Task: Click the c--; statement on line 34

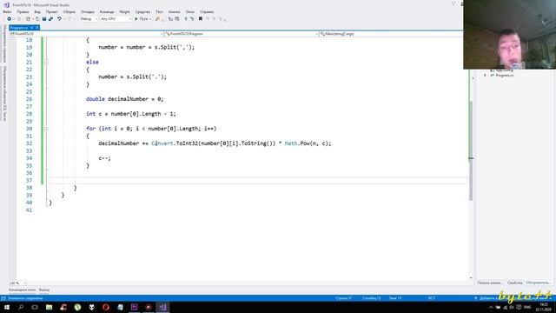Action: (x=104, y=158)
